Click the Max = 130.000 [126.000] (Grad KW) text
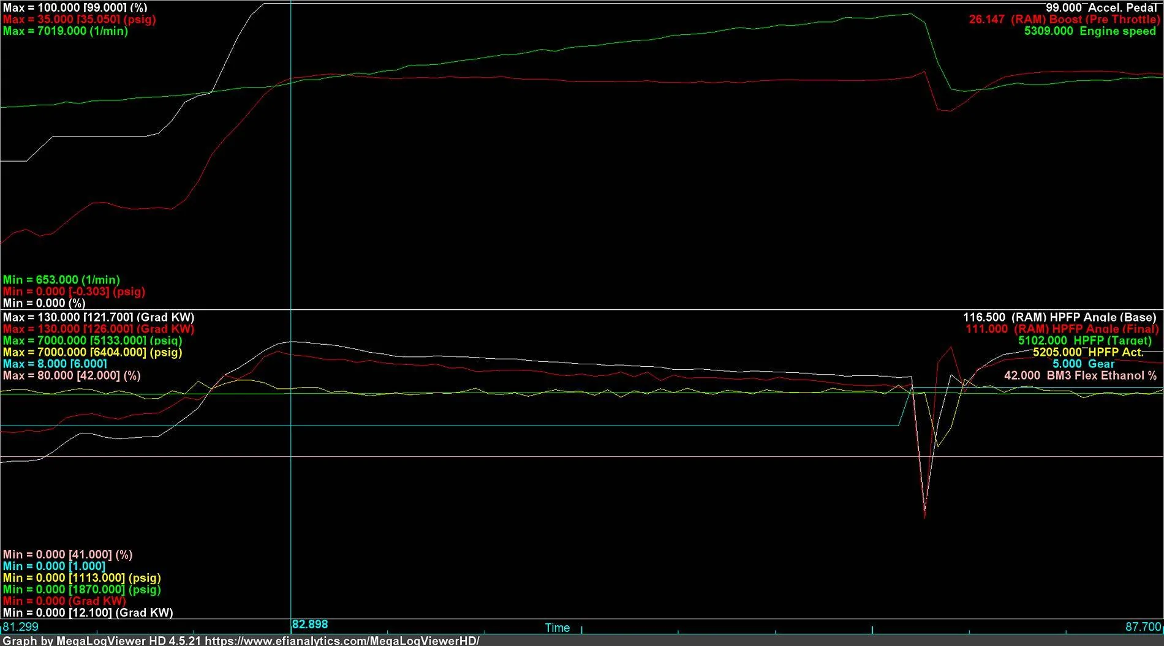This screenshot has height=646, width=1164. coord(98,329)
